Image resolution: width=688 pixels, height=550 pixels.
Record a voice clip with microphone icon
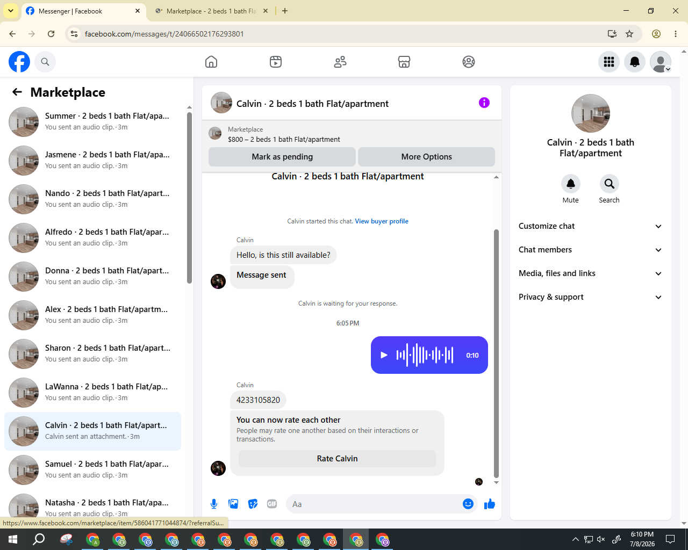214,504
